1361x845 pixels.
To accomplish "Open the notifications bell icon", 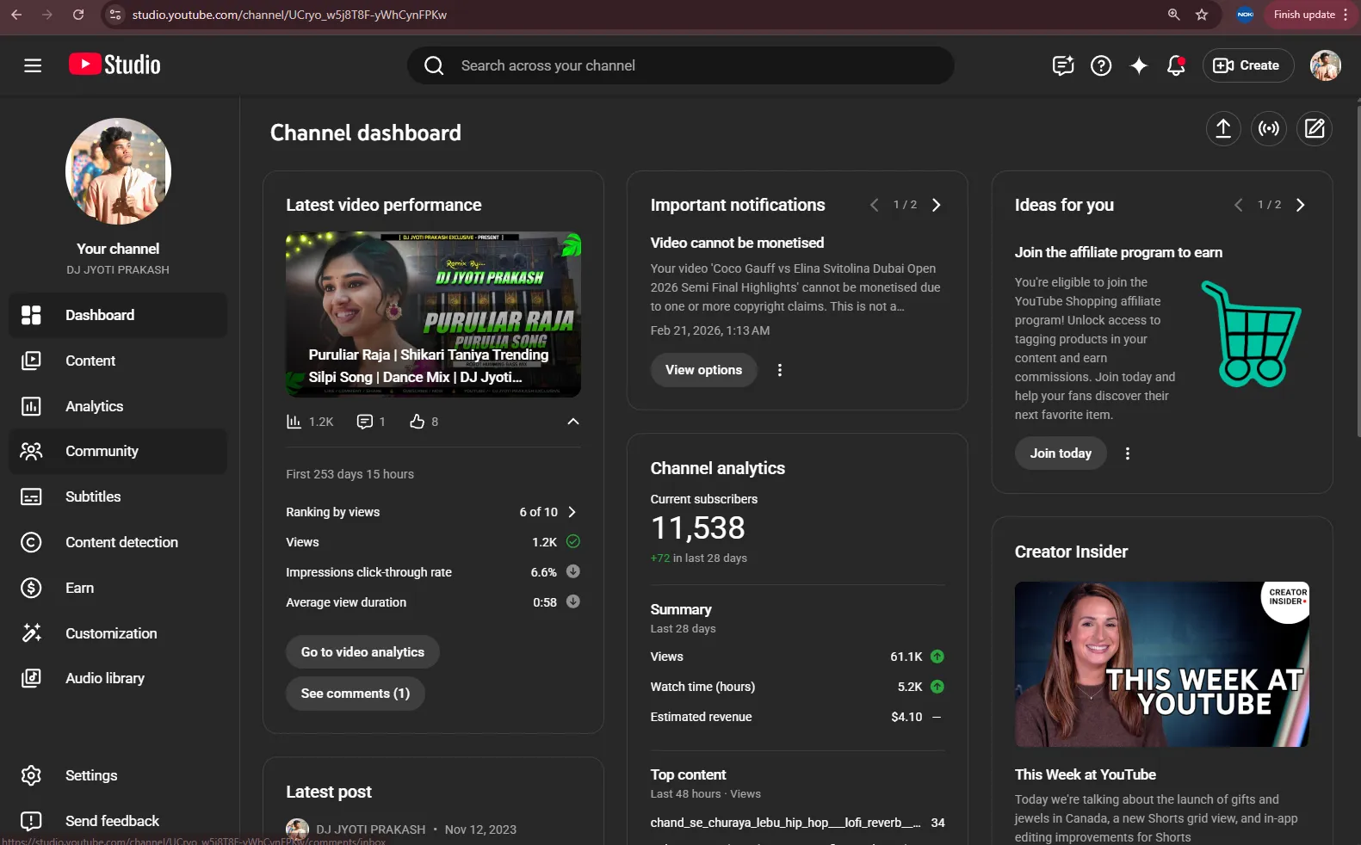I will click(x=1176, y=65).
